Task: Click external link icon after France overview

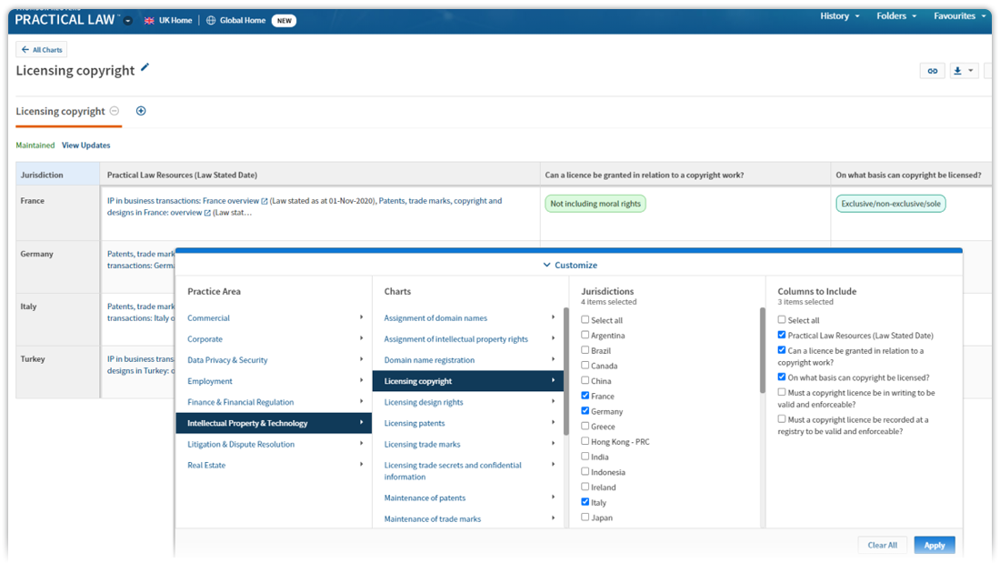Action: pos(265,201)
